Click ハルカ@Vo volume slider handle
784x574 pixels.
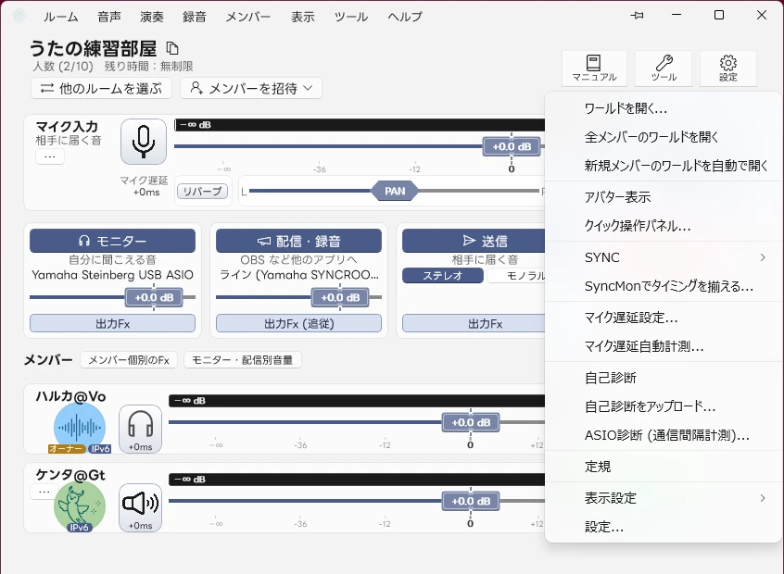coord(471,423)
